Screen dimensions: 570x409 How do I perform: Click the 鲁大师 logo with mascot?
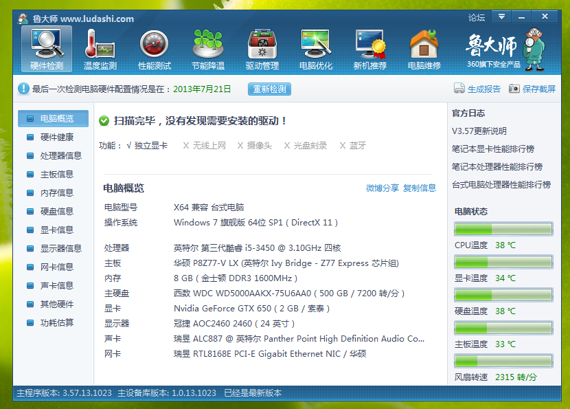tap(505, 49)
